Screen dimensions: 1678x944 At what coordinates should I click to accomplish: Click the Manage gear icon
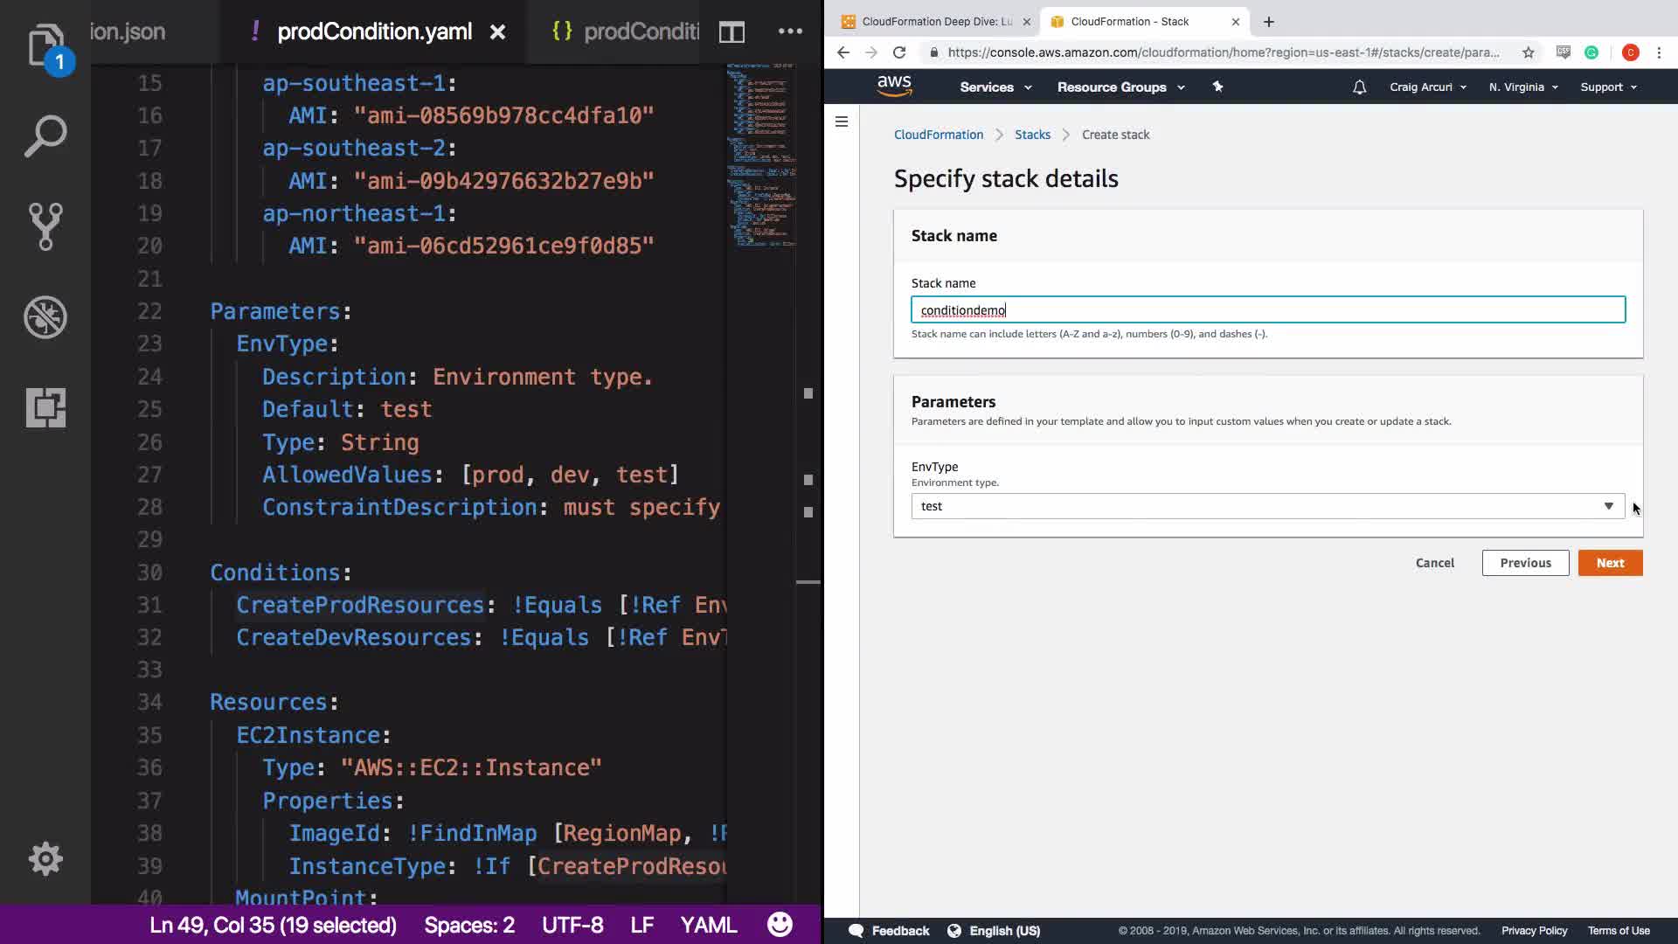(x=45, y=859)
